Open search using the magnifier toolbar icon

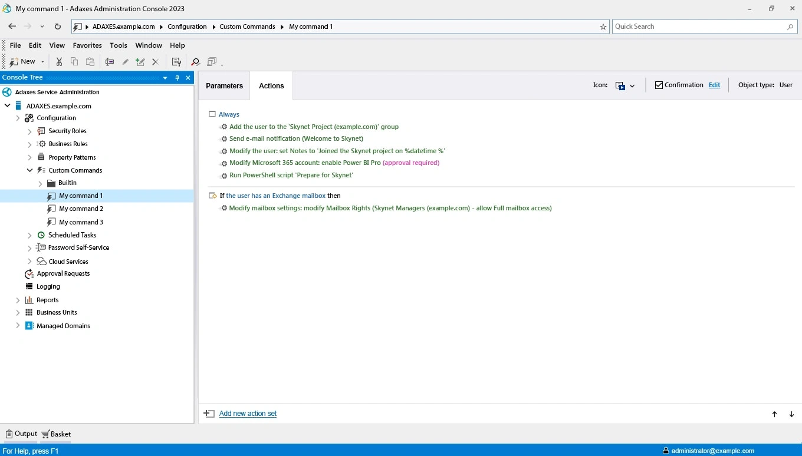195,61
